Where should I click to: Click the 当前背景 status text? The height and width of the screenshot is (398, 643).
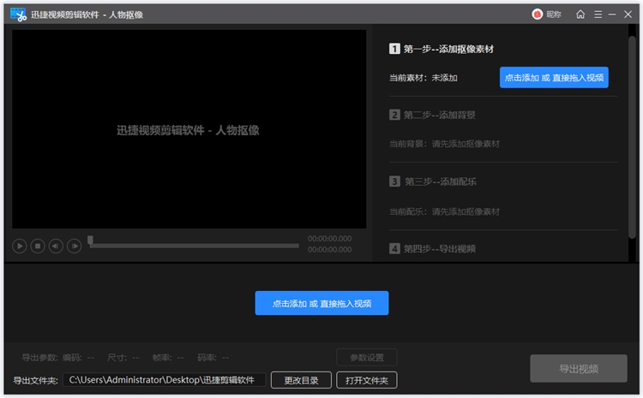[x=444, y=144]
